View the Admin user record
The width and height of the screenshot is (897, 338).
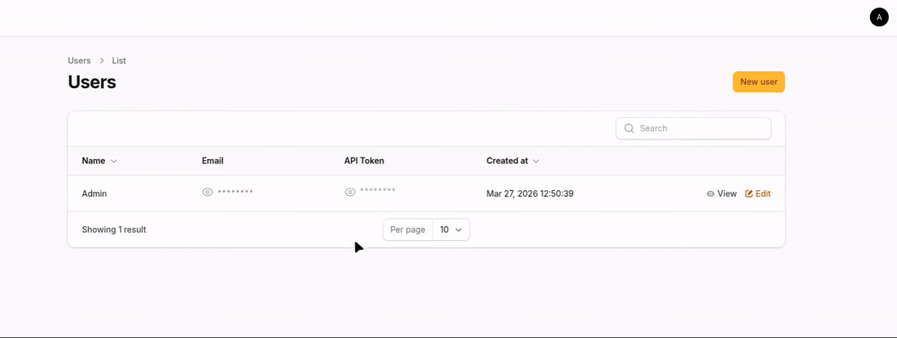[722, 193]
